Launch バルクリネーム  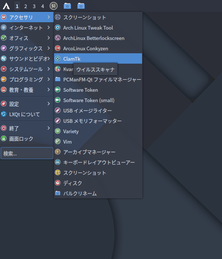98,193
